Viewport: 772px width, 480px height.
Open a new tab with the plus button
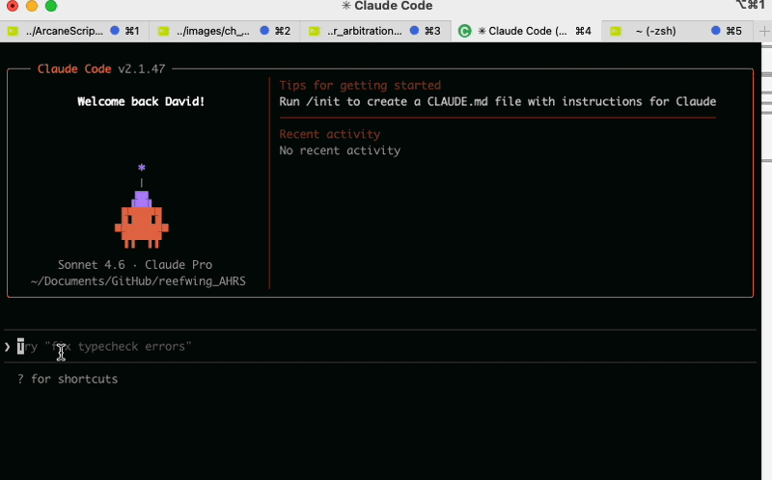[765, 31]
